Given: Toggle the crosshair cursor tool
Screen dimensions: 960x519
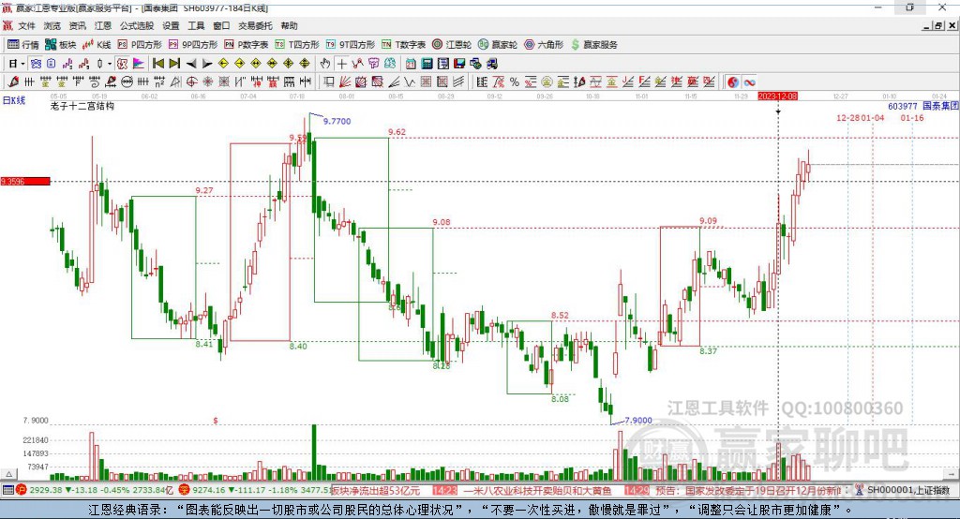Looking at the screenshot, I should tap(341, 63).
